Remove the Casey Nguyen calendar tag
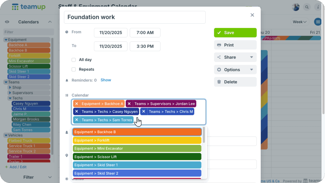325x183 pixels. (76, 112)
